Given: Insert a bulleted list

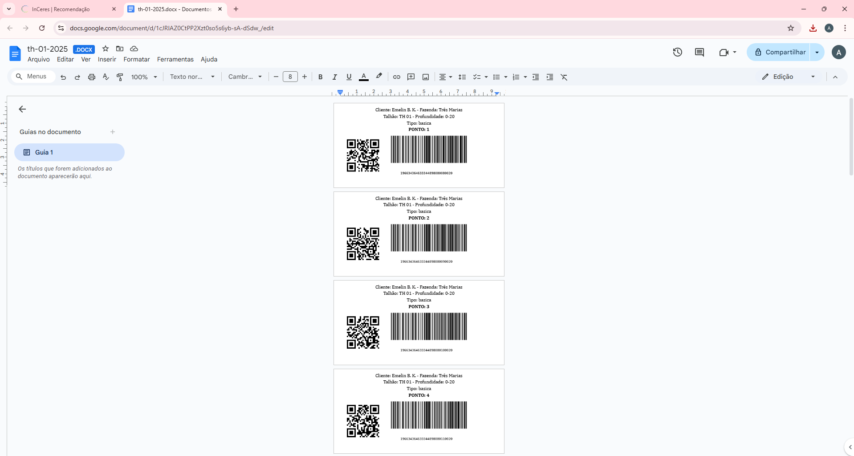Looking at the screenshot, I should [x=496, y=77].
